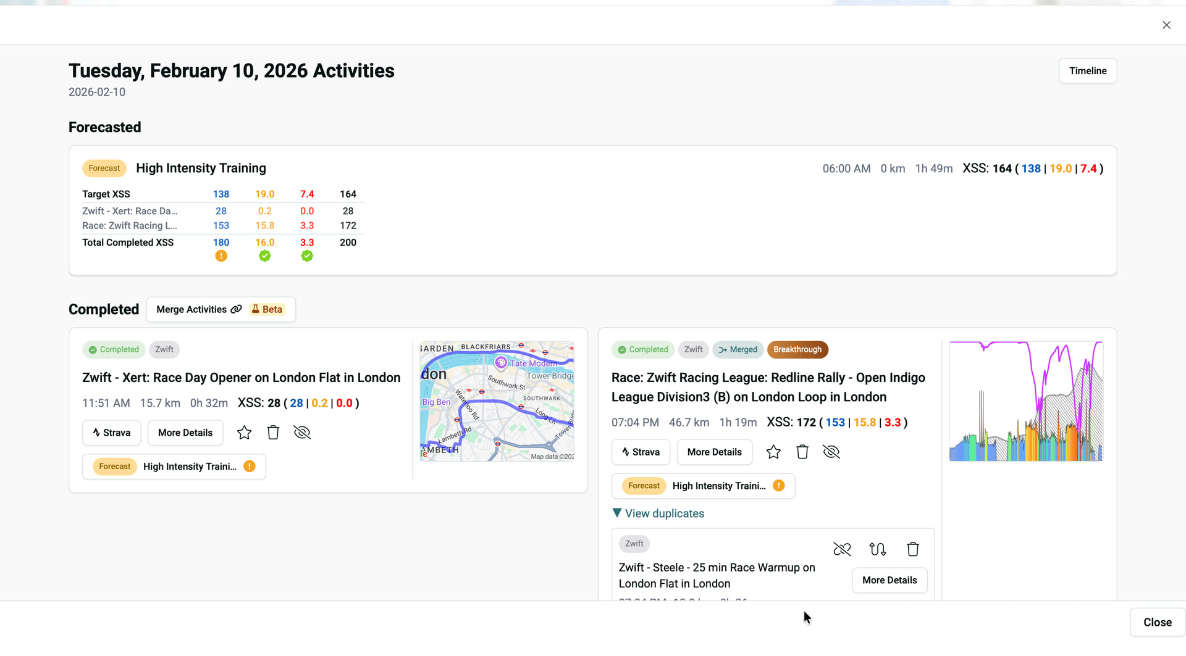Click the London route map thumbnail
Viewport: 1186px width, 656px height.
497,401
